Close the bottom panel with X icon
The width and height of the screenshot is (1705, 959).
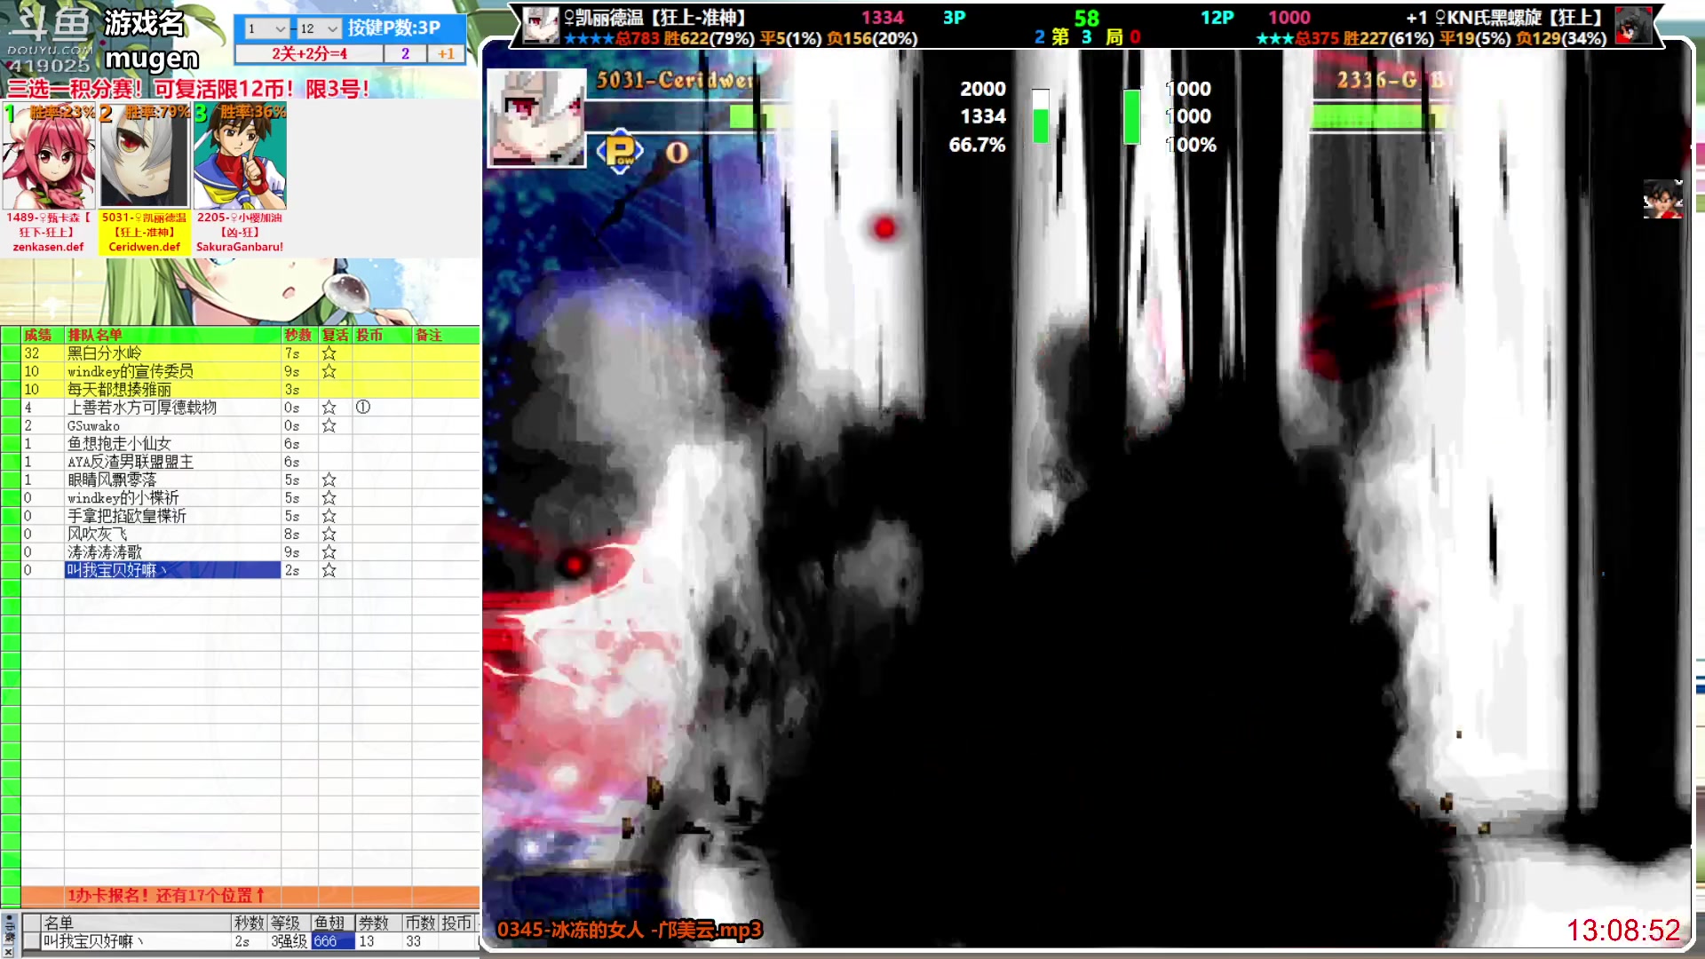point(8,951)
